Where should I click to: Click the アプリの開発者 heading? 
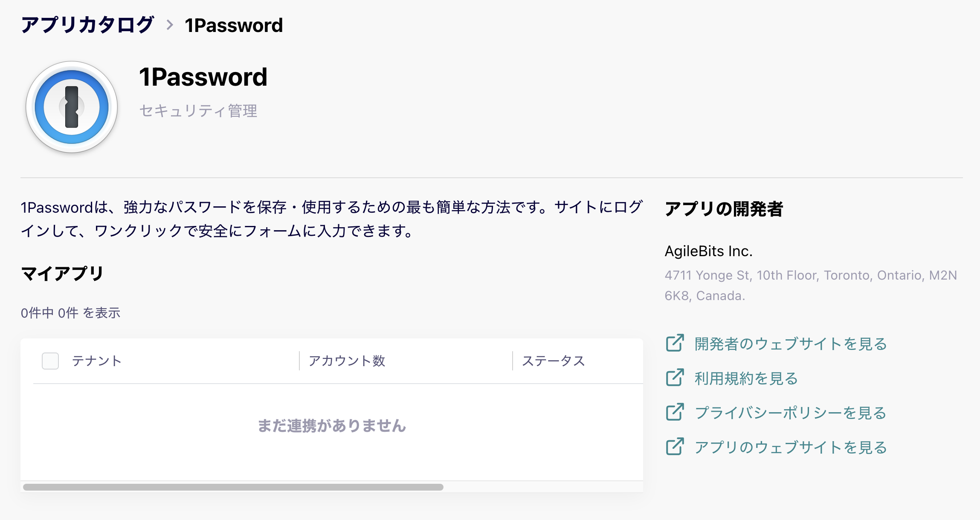click(724, 209)
